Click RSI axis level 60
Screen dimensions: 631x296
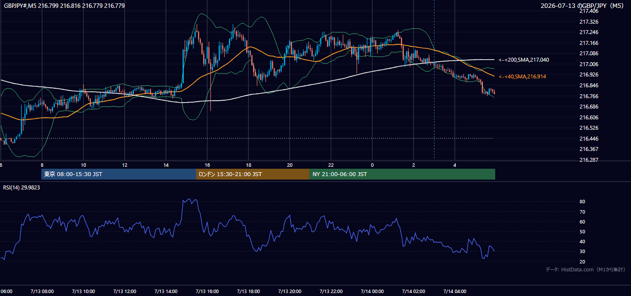click(x=582, y=222)
